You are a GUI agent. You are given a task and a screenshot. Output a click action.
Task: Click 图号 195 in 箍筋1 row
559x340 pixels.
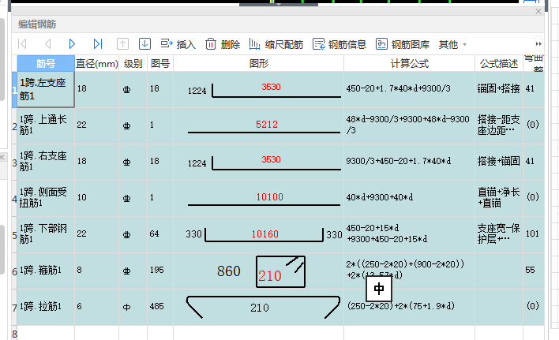pyautogui.click(x=156, y=271)
